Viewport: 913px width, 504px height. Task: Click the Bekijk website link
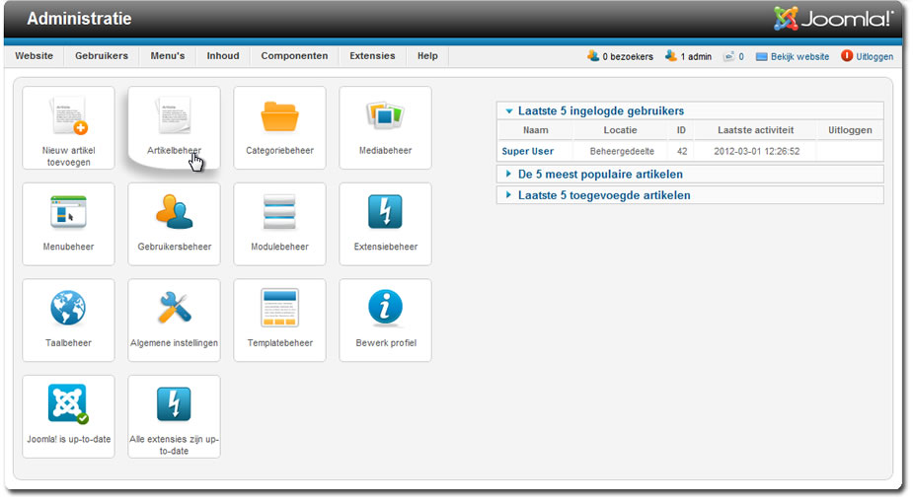(x=799, y=56)
